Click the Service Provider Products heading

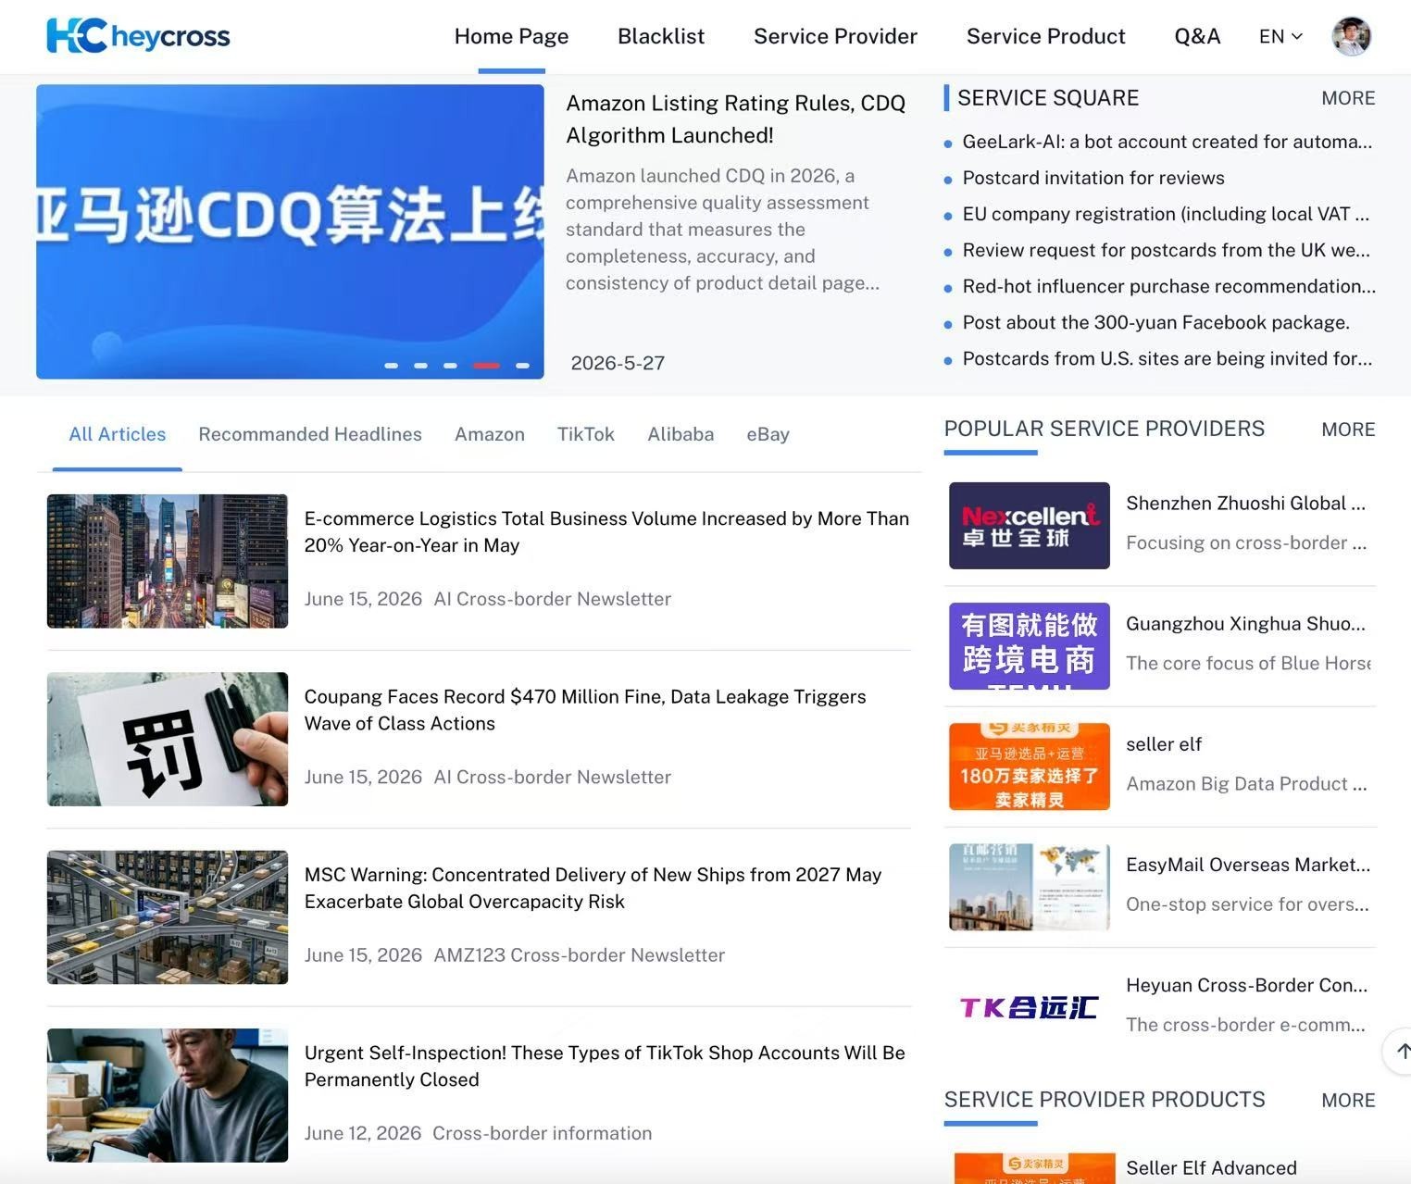click(x=1105, y=1100)
